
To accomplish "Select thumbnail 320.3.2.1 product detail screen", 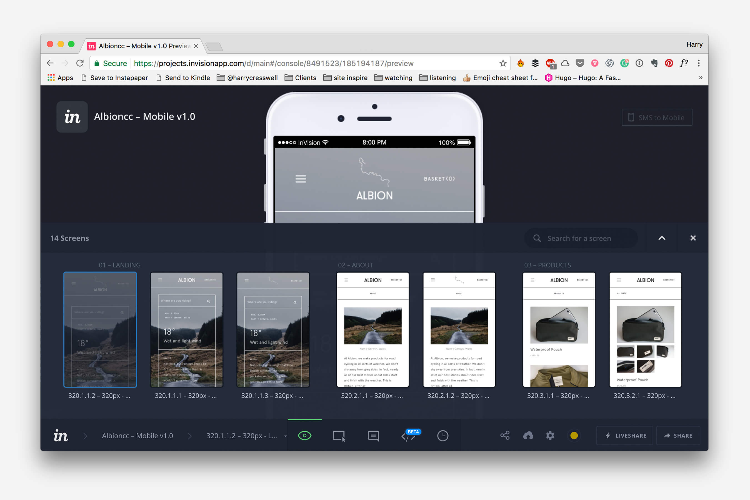I will (645, 329).
